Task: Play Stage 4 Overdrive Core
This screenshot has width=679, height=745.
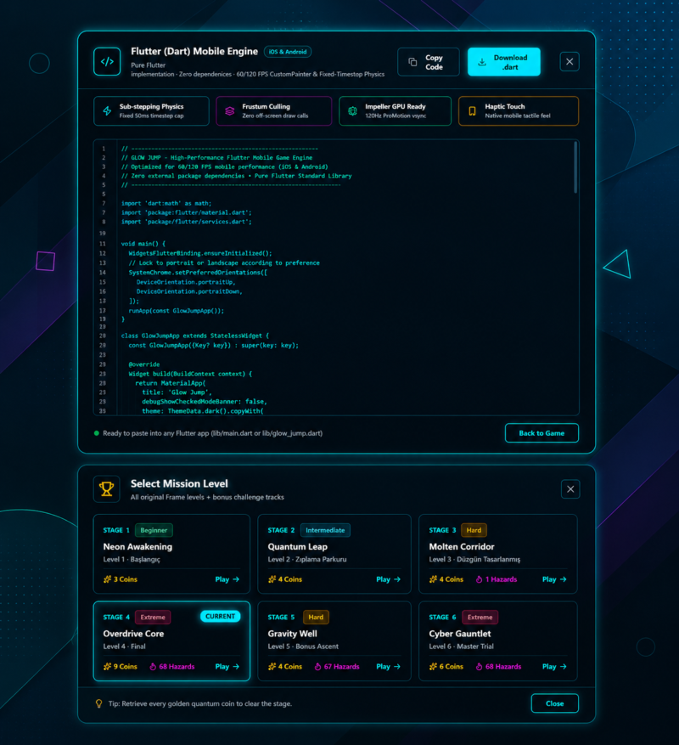Action: pos(227,667)
